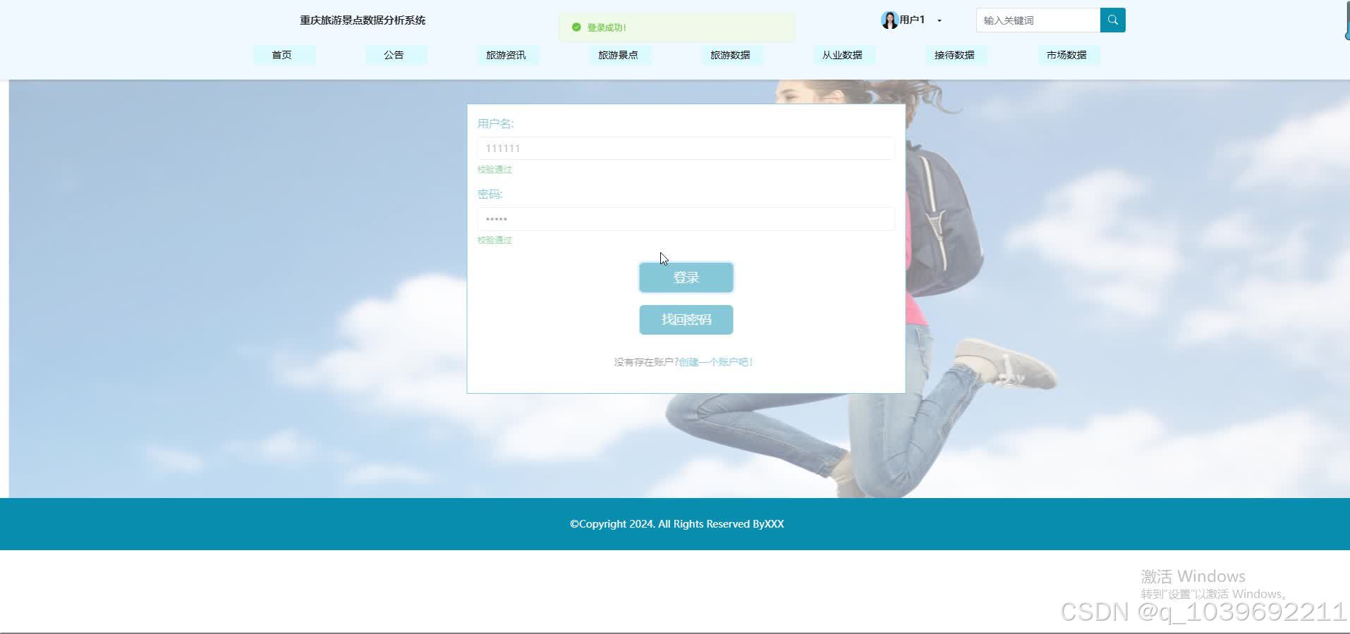Click the 输入关键词 search box
This screenshot has width=1350, height=634.
(1037, 20)
